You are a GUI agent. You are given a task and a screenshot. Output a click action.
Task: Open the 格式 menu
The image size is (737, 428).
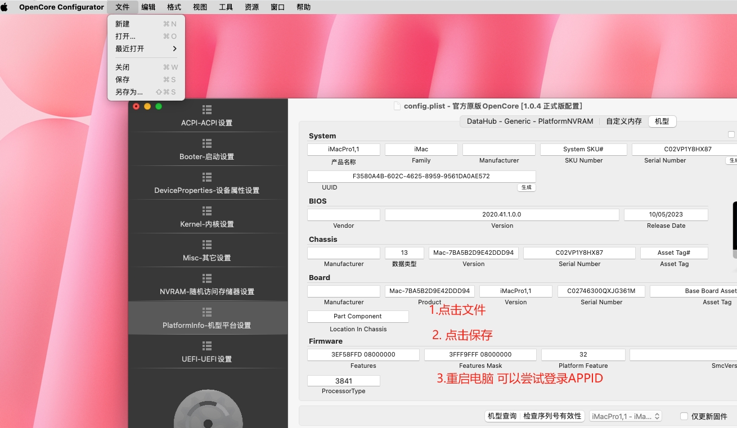tap(174, 7)
